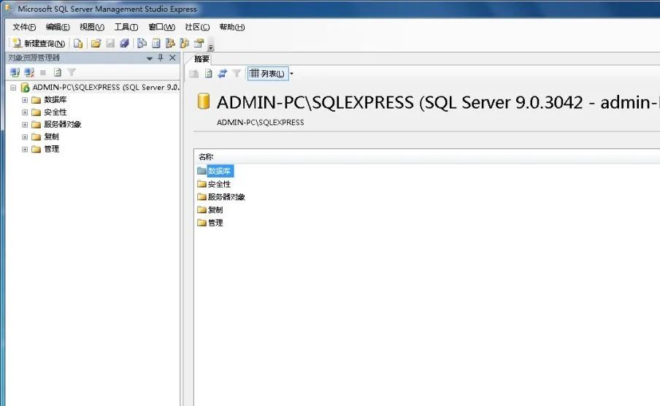The width and height of the screenshot is (660, 406).
Task: Expand the 数据库 tree node
Action: (x=25, y=100)
